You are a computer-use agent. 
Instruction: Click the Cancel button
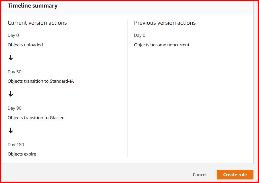pos(199,174)
